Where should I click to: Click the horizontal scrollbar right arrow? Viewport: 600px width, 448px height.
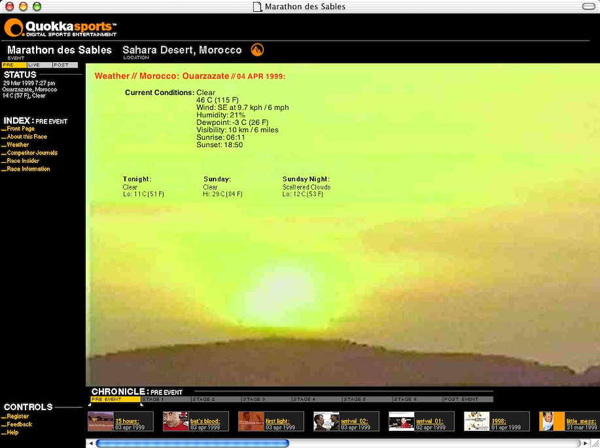586,443
